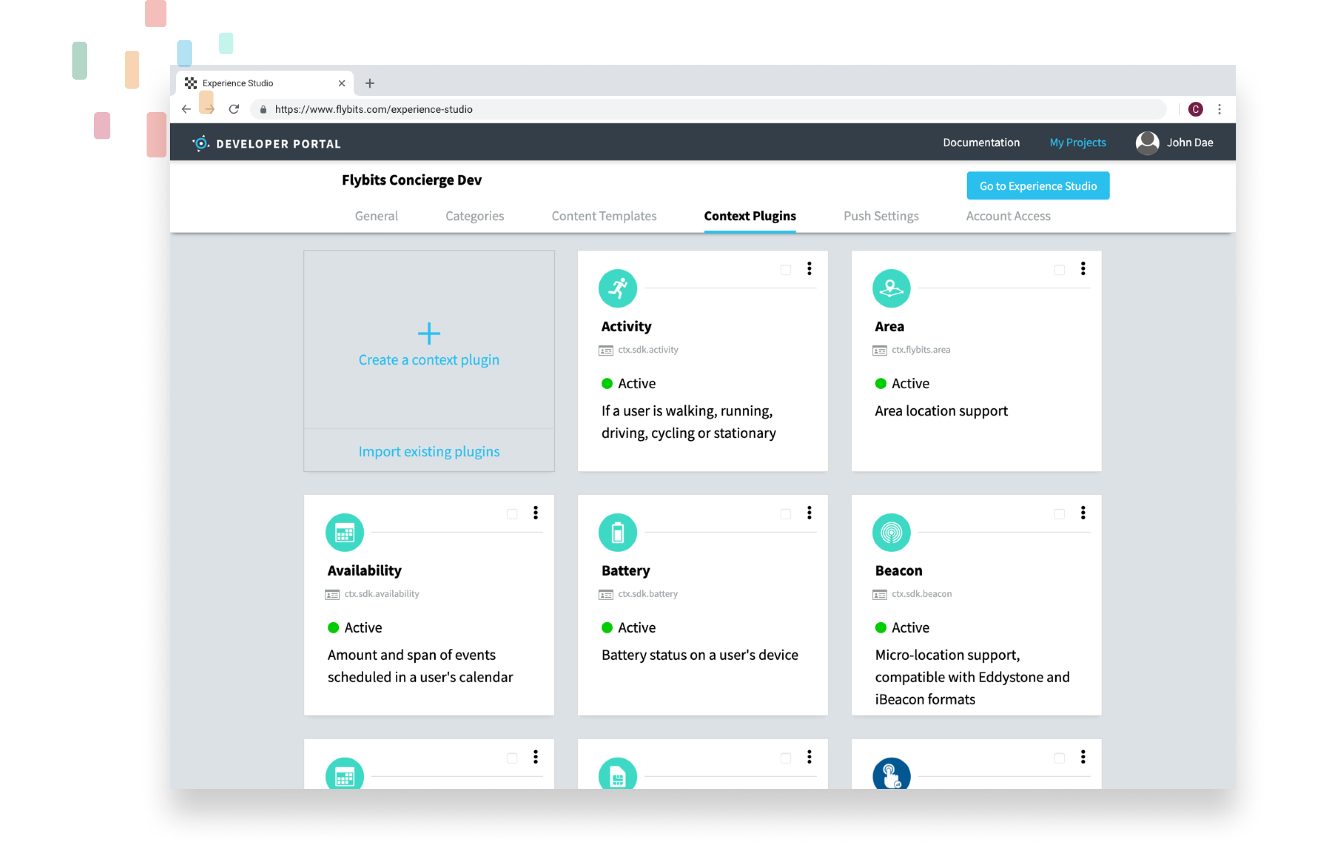Image resolution: width=1339 pixels, height=847 pixels.
Task: Click the Activity plugin running-figure icon
Action: coord(617,288)
